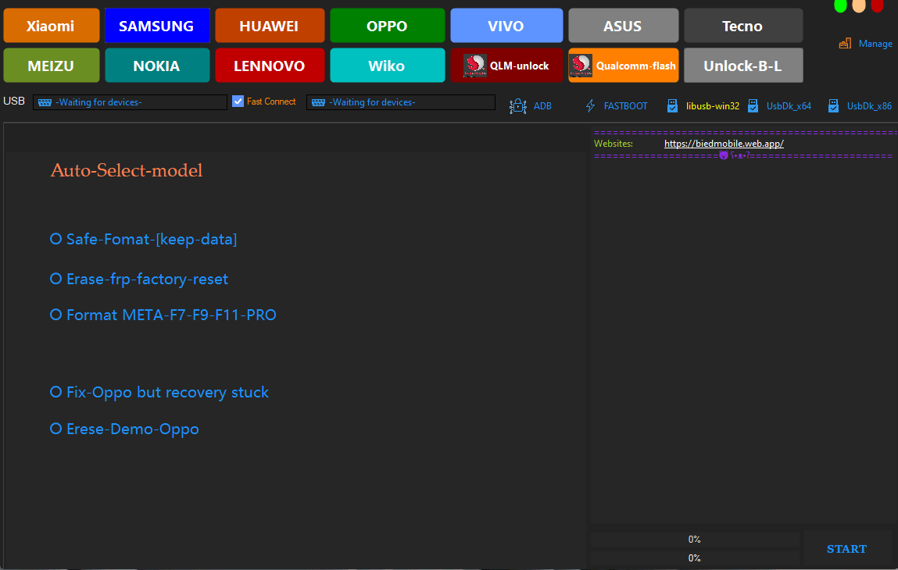Switch to the SAMSUNG brand tab
This screenshot has width=898, height=570.
[156, 25]
